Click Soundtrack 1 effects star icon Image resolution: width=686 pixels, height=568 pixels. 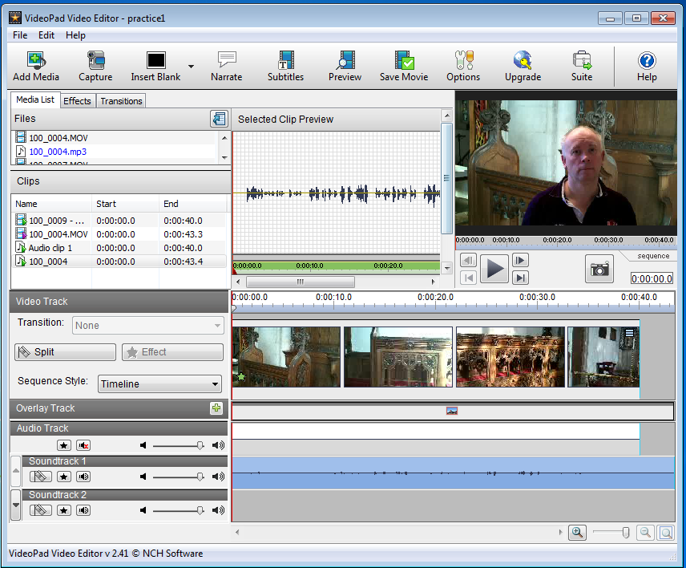[64, 477]
